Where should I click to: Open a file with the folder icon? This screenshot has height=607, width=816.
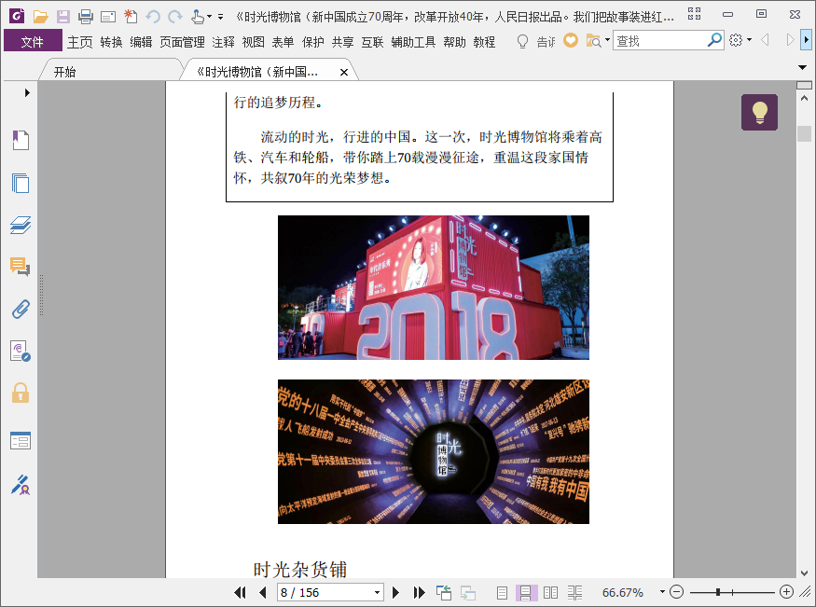40,17
